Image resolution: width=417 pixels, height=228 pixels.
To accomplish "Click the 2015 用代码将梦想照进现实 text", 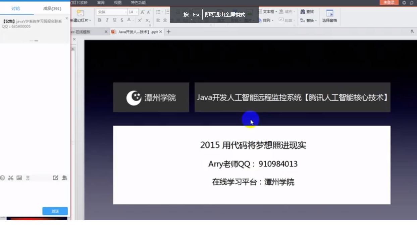I will click(253, 145).
